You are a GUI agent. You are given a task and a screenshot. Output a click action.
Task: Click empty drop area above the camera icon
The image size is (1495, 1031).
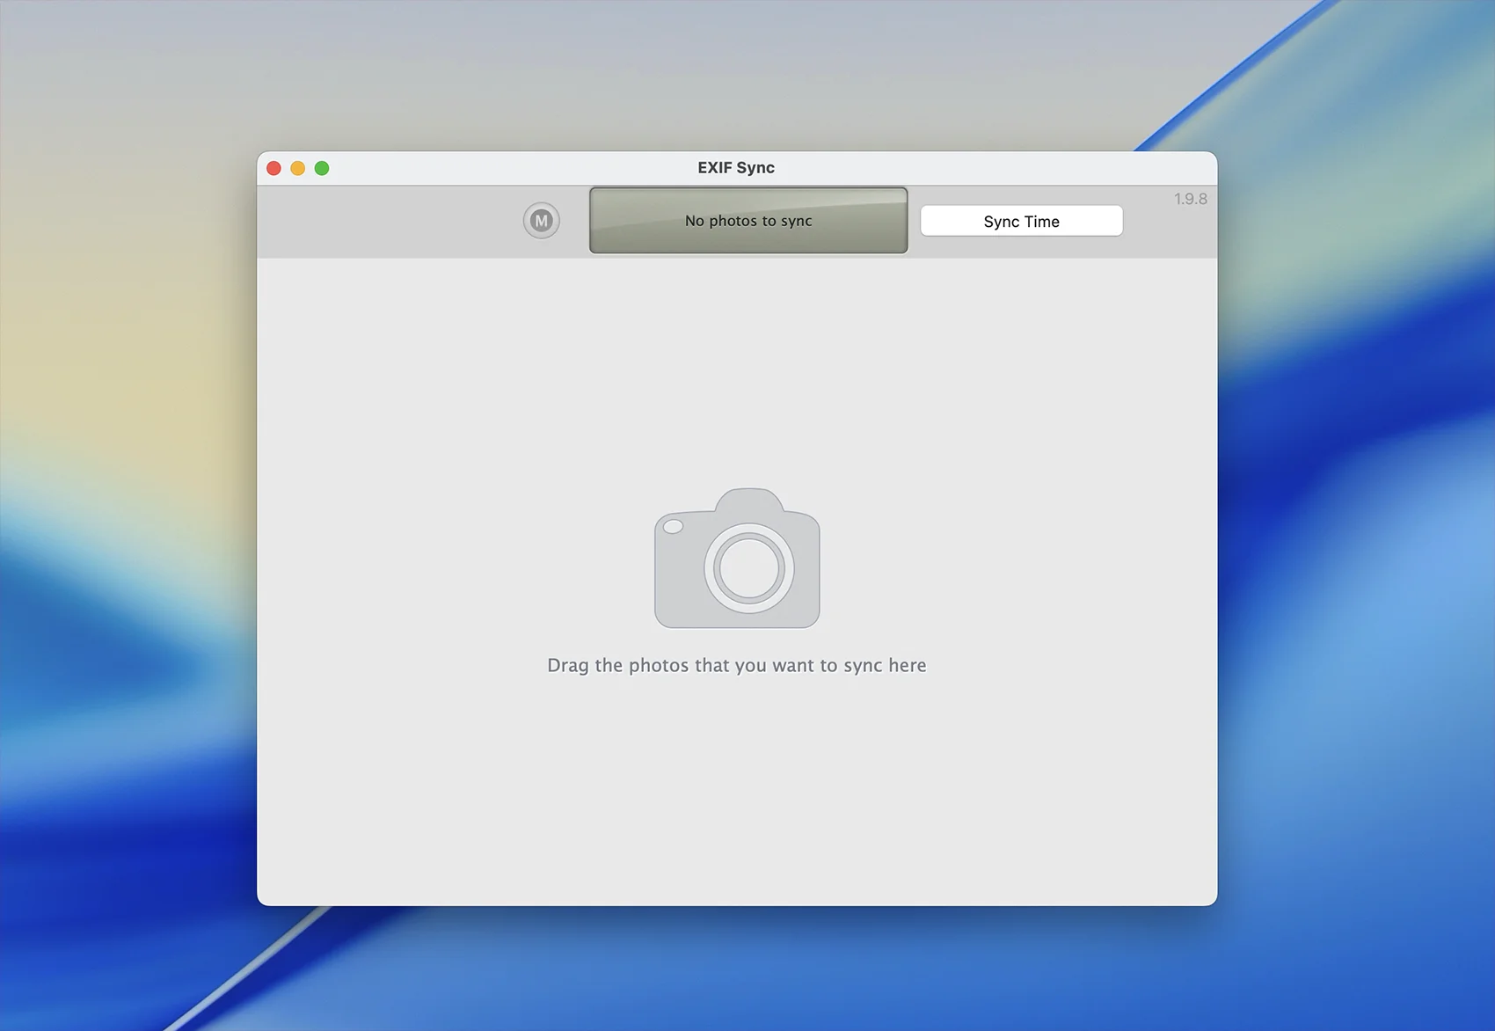(x=736, y=369)
